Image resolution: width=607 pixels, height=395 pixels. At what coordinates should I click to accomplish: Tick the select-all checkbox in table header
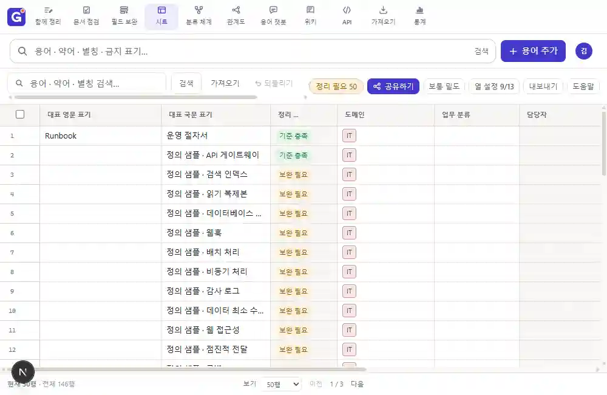click(x=20, y=114)
